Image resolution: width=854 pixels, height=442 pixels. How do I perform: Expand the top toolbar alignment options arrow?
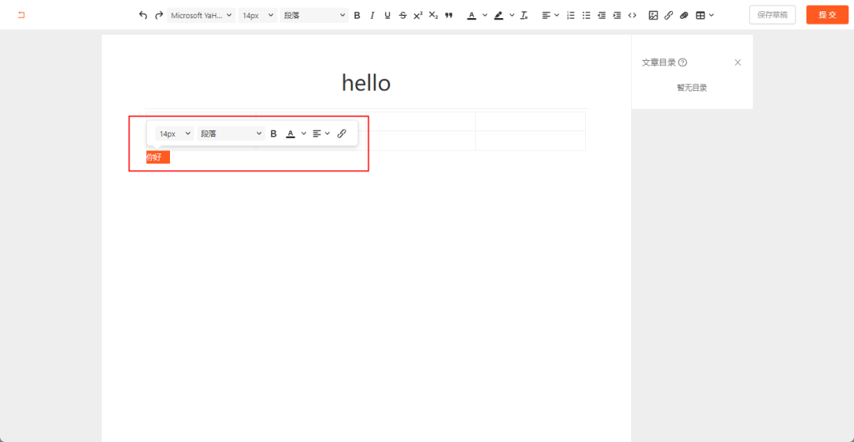557,15
